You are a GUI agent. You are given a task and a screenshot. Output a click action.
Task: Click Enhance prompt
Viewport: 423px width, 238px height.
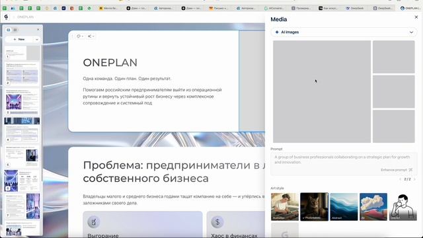[x=397, y=170]
